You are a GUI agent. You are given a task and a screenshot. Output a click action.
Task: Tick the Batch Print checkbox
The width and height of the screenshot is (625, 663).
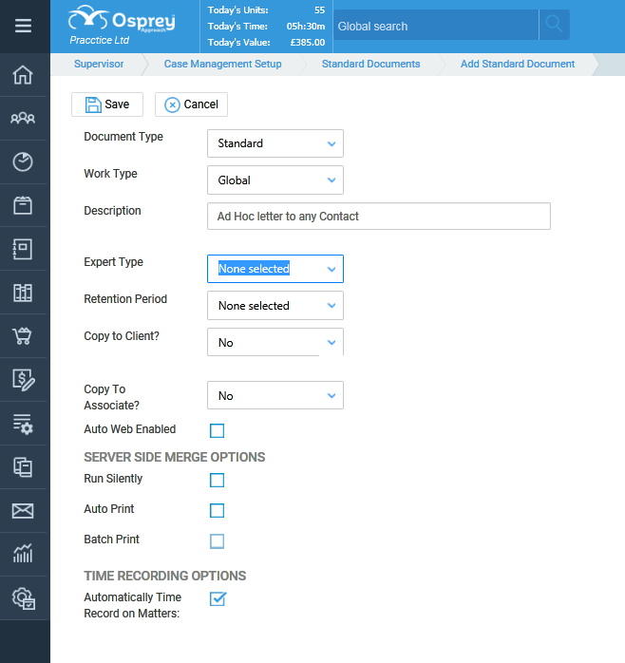(217, 540)
